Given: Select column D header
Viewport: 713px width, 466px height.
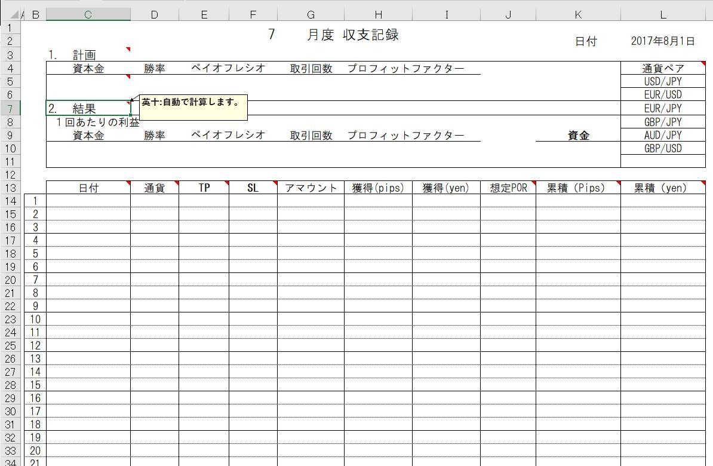Looking at the screenshot, I should [155, 15].
